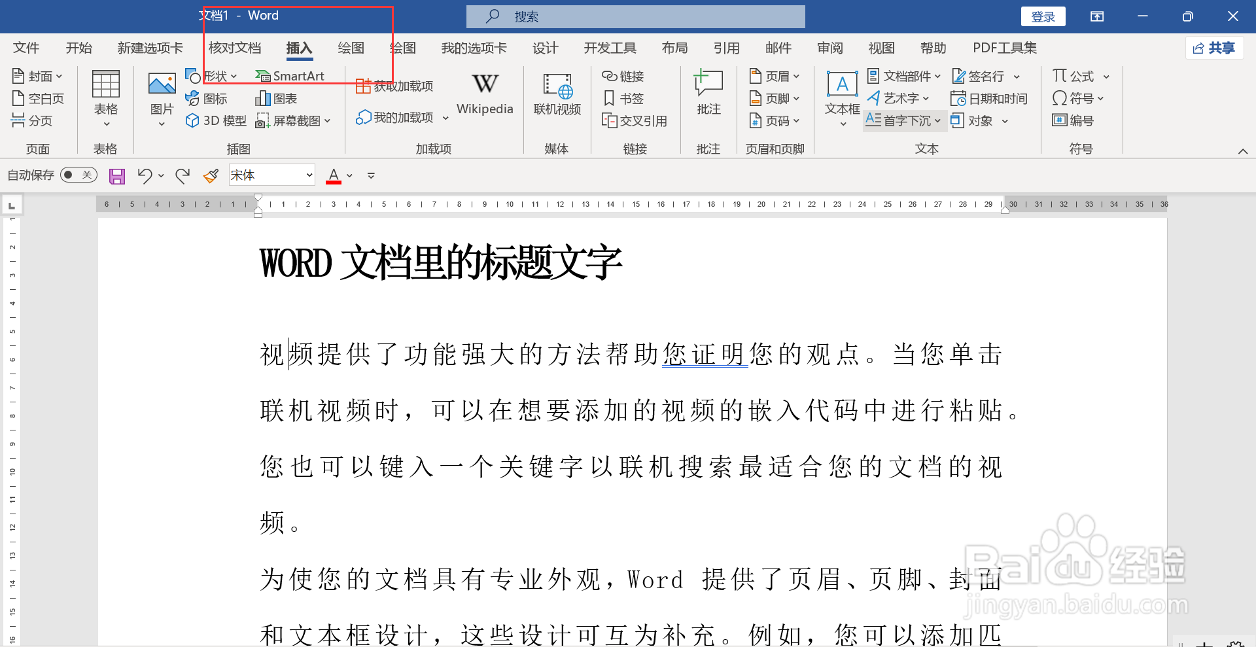Insert a page break (分页)

32,120
